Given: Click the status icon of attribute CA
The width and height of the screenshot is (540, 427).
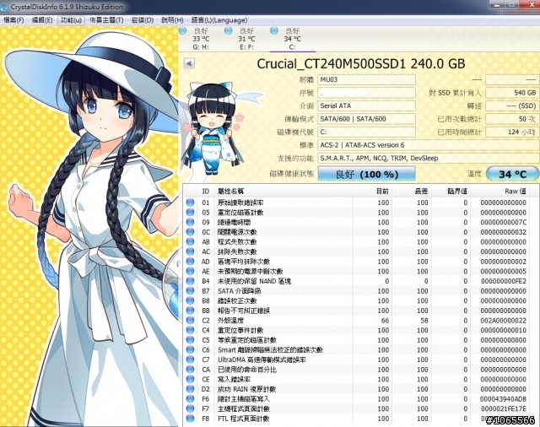Looking at the screenshot, I should point(190,370).
